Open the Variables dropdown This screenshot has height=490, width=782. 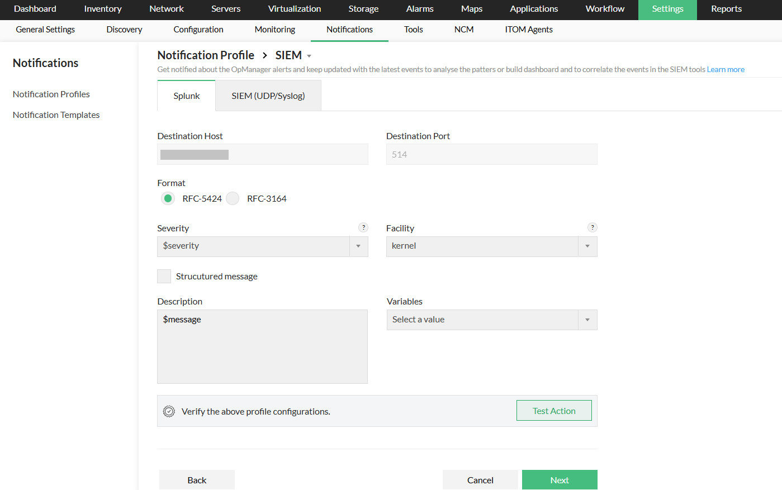tap(492, 320)
